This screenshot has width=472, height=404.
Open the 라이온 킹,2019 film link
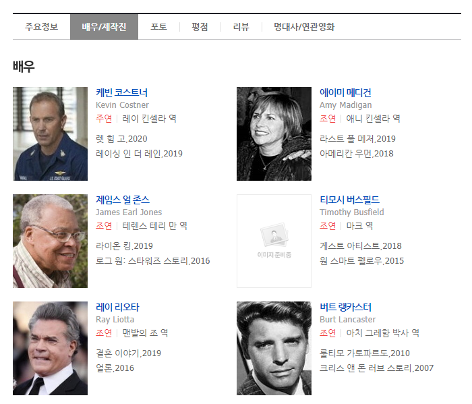[x=124, y=246]
